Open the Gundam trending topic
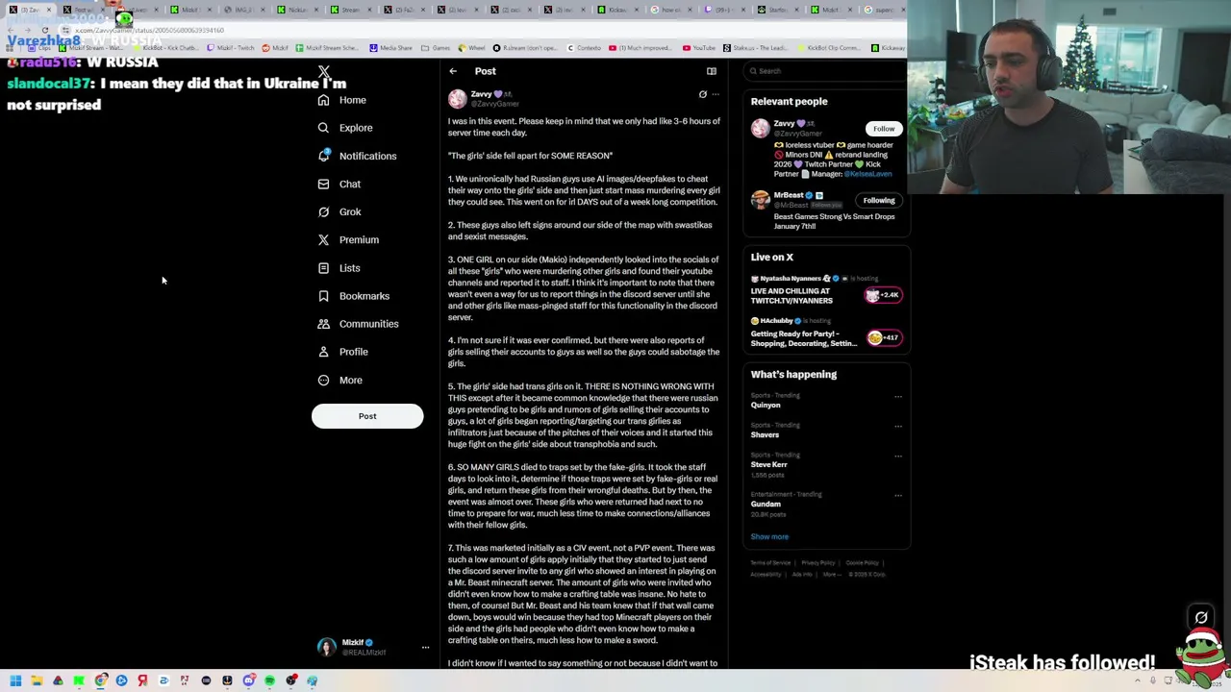Viewport: 1231px width, 692px height. [x=766, y=505]
